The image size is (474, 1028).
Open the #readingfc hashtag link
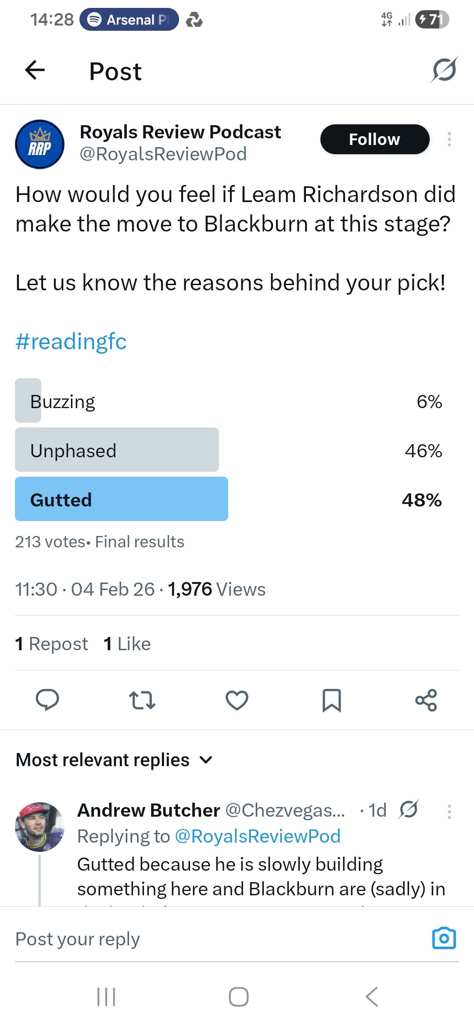71,342
